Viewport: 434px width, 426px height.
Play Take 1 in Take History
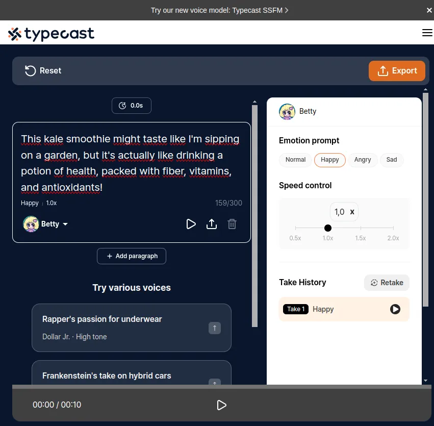point(395,309)
